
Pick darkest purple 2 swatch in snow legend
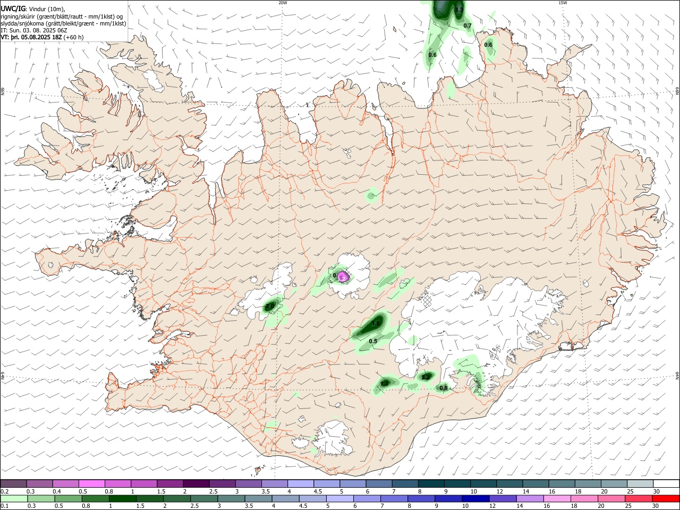196,483
